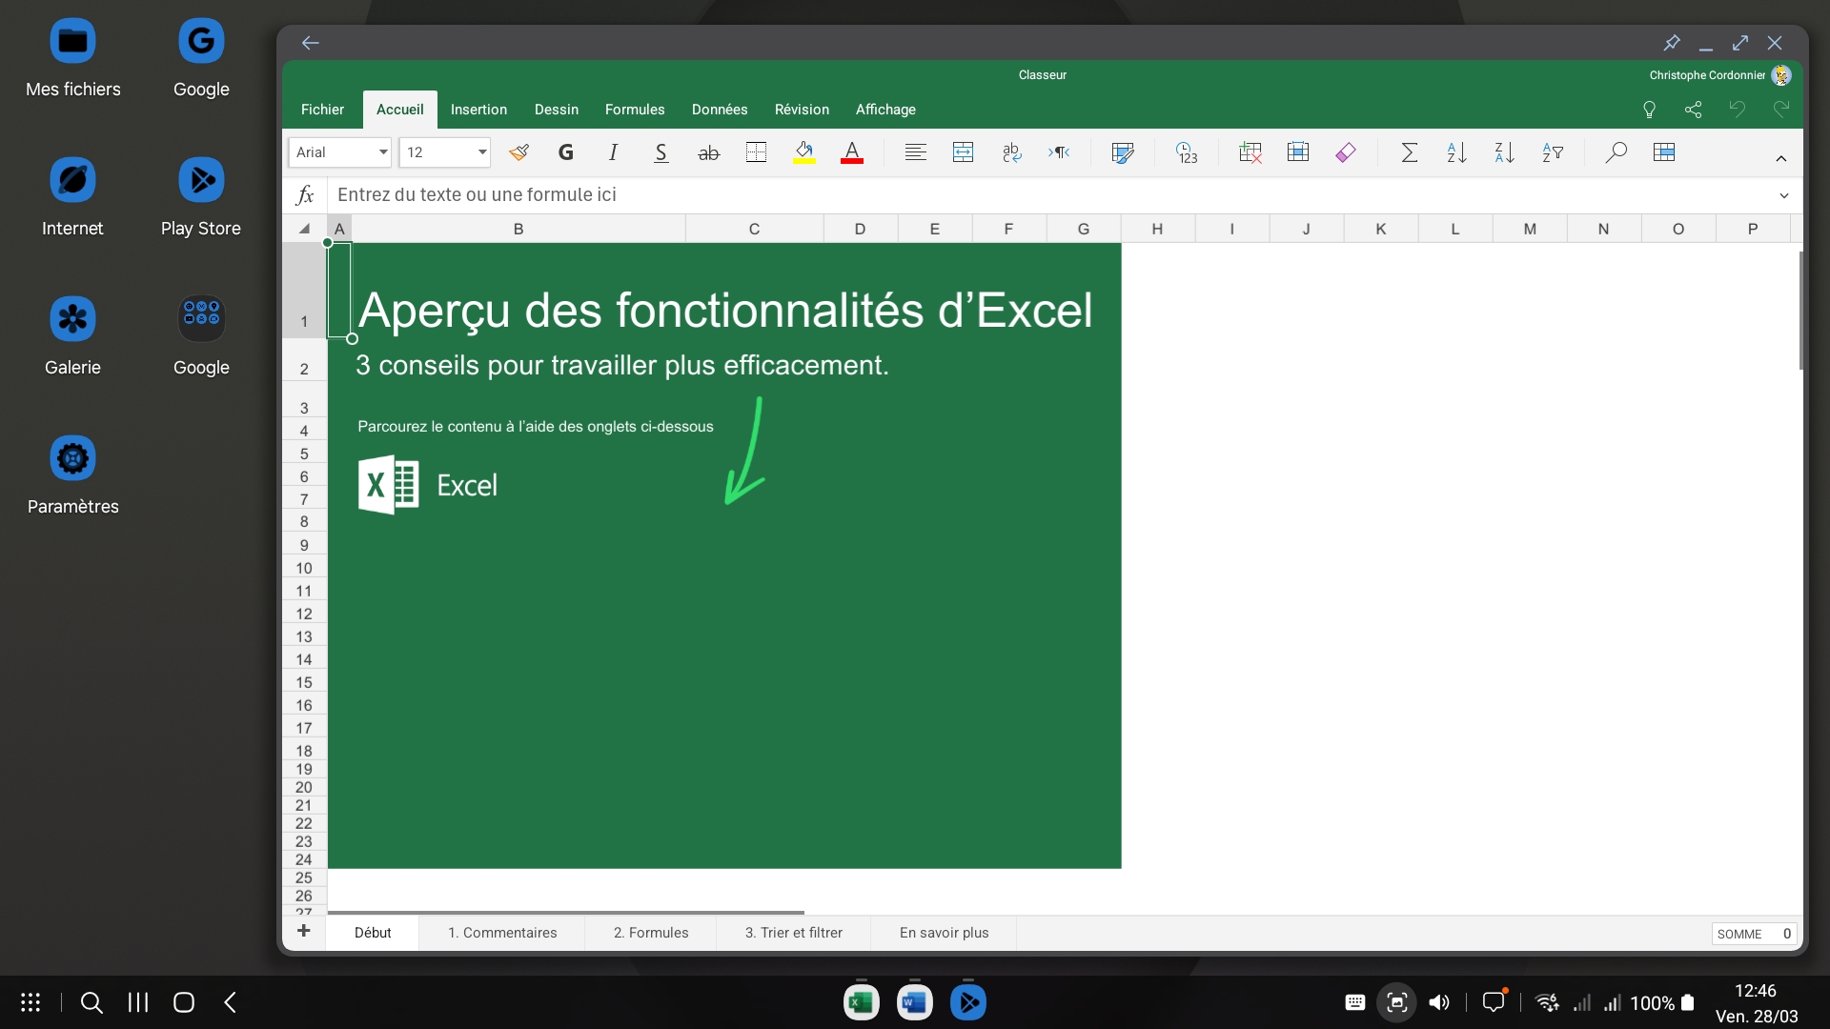The width and height of the screenshot is (1830, 1029).
Task: Switch to the Affichage tab
Action: click(x=885, y=110)
